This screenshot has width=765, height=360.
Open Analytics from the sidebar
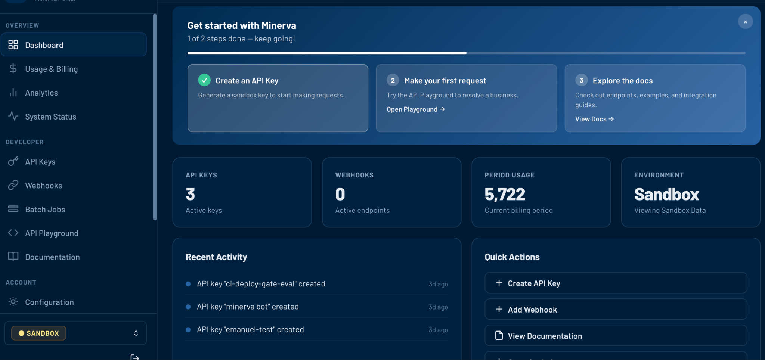[x=74, y=93]
